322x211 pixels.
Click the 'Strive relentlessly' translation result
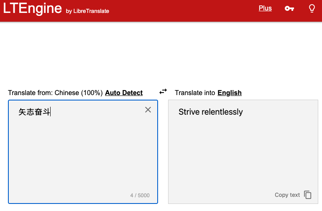[x=210, y=112]
